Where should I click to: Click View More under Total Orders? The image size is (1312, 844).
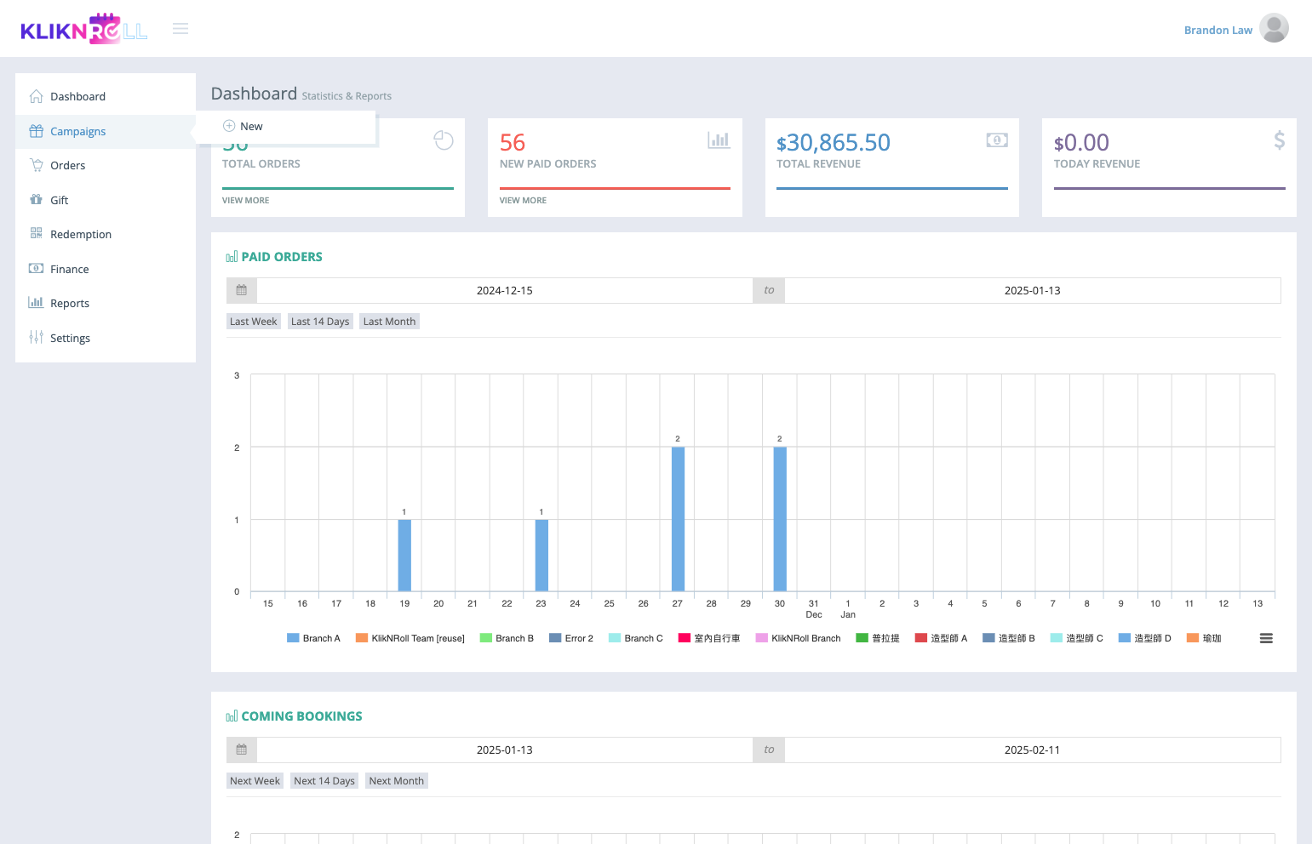(x=245, y=201)
